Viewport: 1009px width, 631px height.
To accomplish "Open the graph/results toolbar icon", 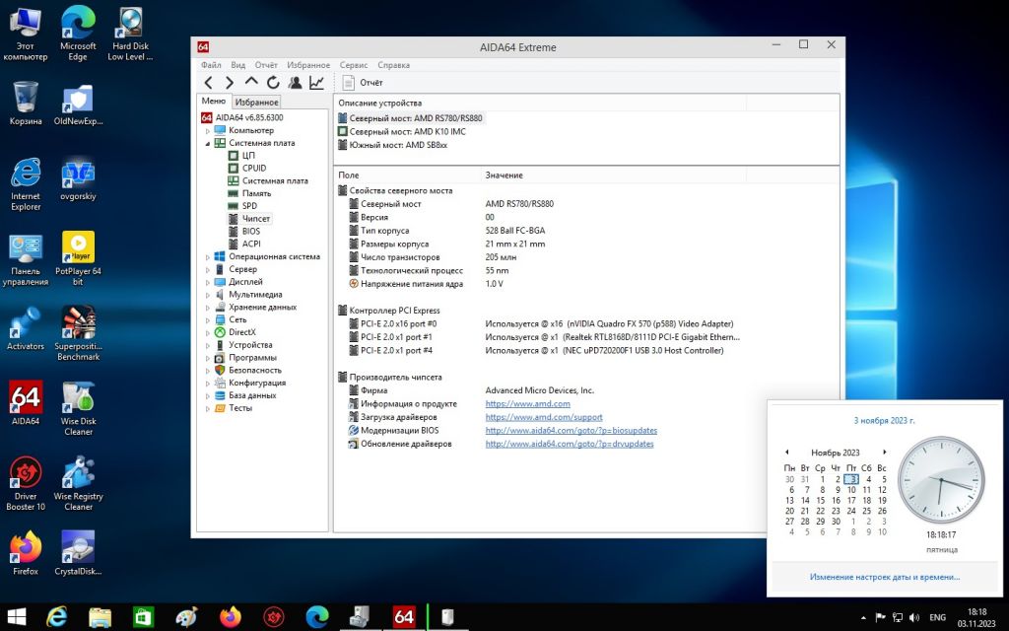I will click(316, 83).
